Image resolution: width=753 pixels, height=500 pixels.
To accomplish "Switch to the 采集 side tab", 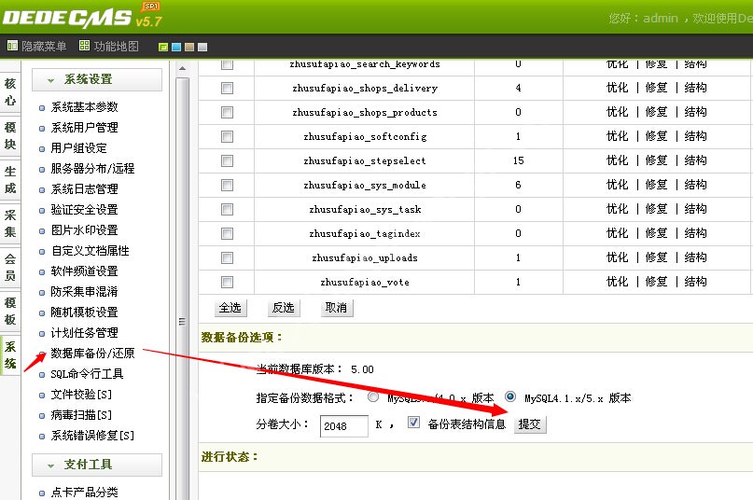I will tap(9, 223).
